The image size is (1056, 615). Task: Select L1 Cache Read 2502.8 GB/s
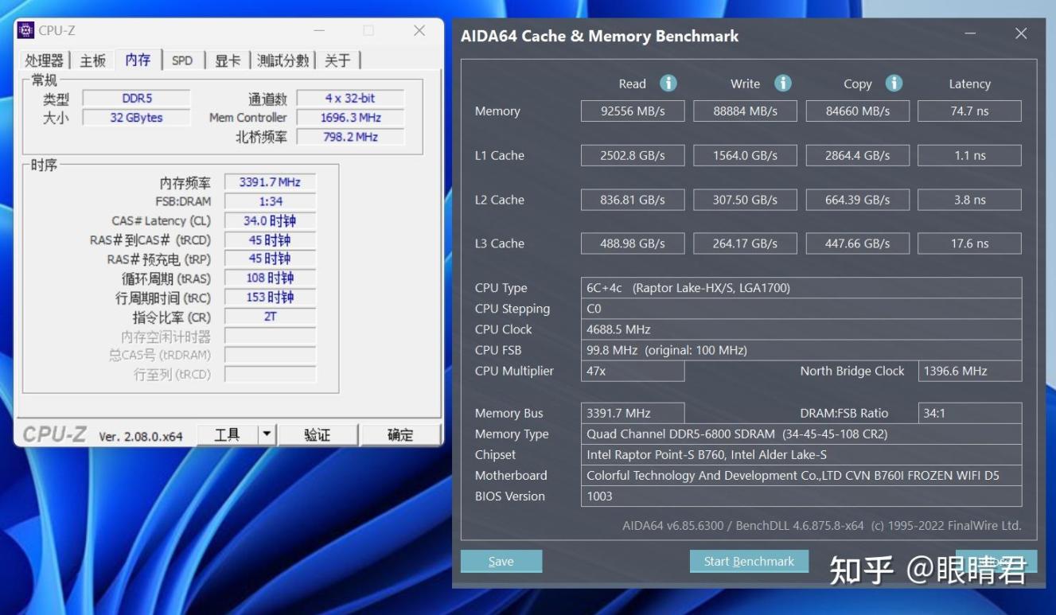tap(633, 156)
